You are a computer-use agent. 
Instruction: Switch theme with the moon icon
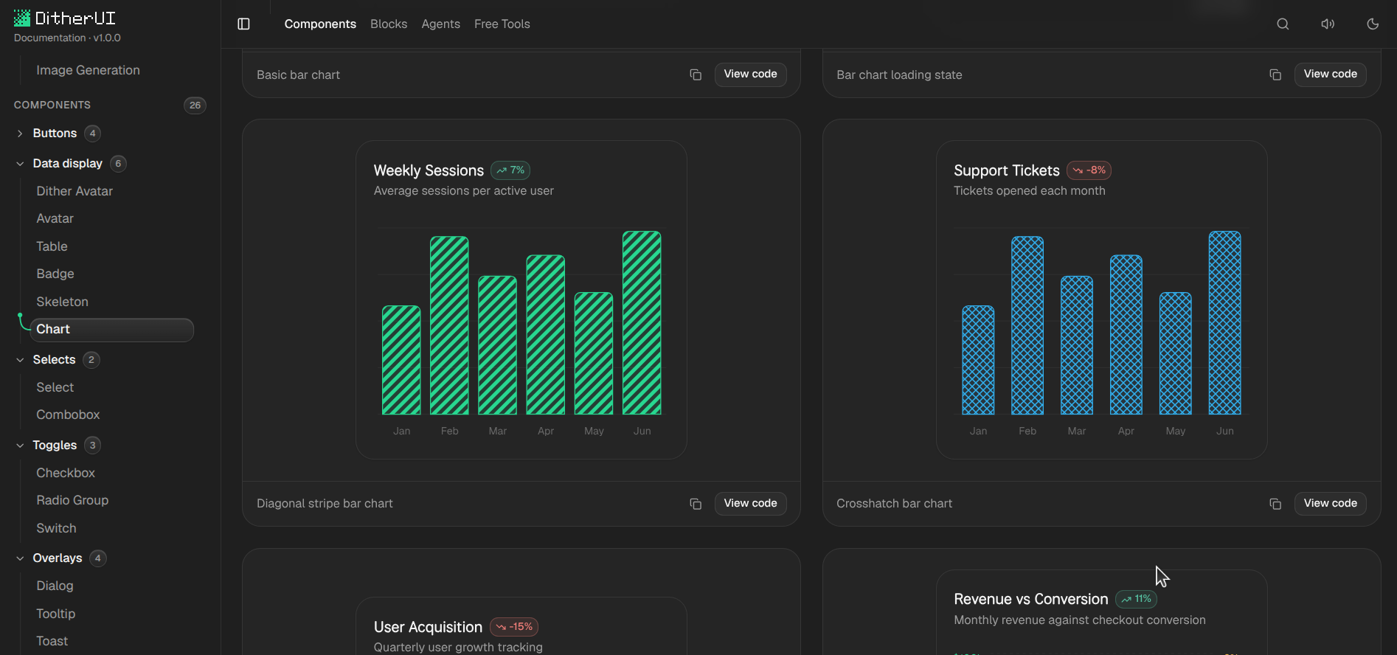tap(1373, 24)
